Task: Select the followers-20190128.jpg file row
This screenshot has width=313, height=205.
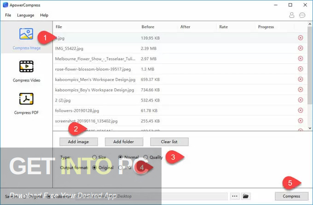Action: tap(180, 111)
